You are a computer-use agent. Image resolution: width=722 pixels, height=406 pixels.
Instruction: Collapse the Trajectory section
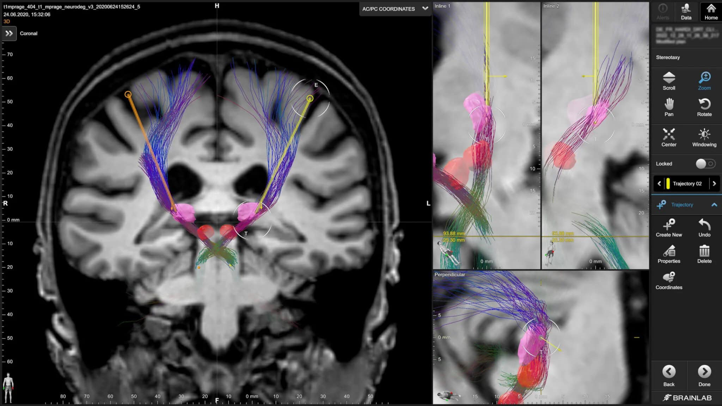coord(715,204)
